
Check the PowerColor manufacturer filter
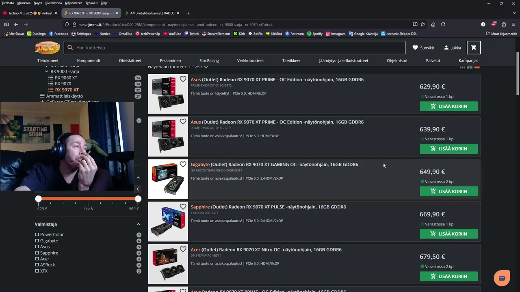[37, 234]
